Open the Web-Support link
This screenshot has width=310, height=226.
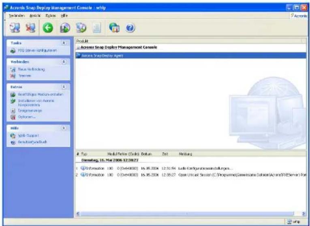[x=28, y=135]
